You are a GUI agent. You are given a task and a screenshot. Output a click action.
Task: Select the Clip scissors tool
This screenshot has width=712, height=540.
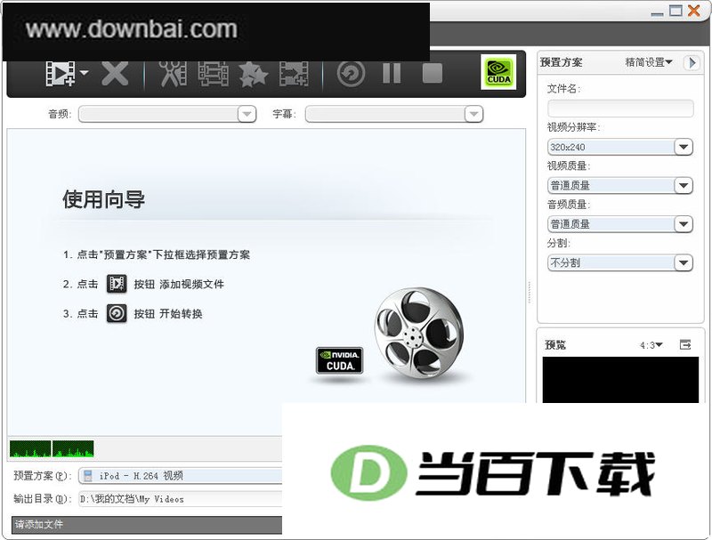coord(172,73)
